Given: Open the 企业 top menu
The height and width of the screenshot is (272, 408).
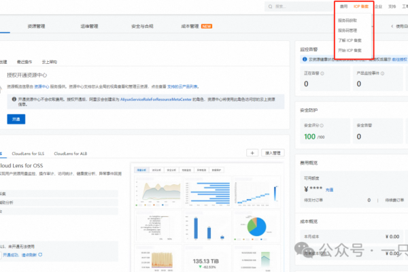Looking at the screenshot, I should 378,7.
